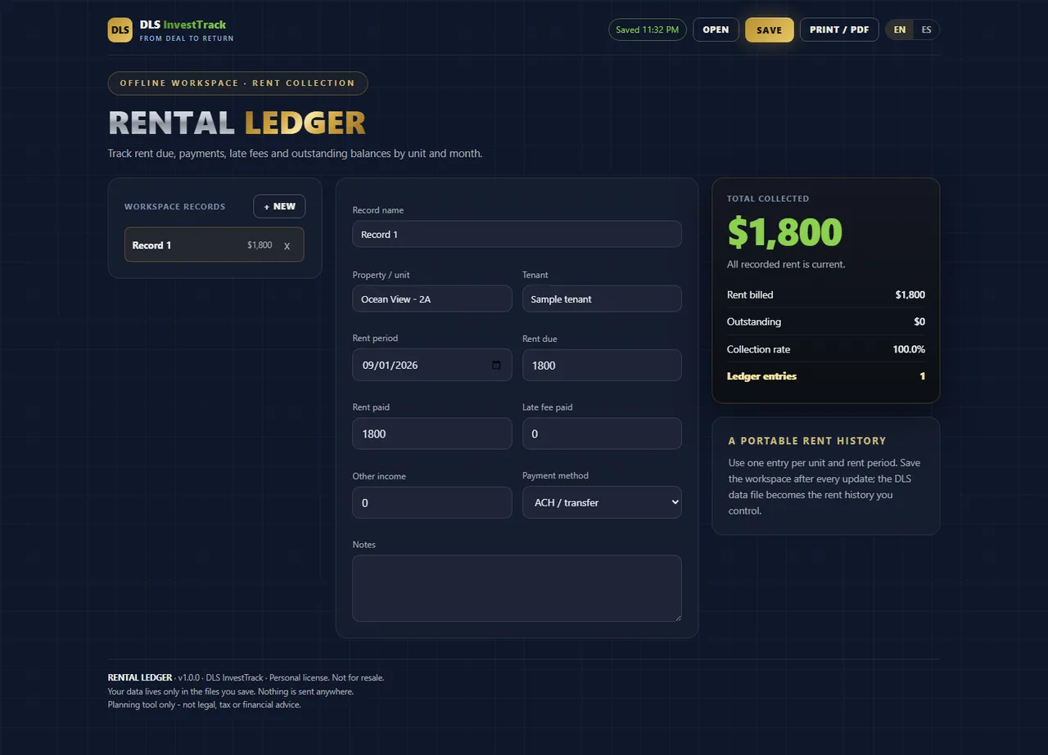Switch language to ES
1048x755 pixels.
[x=926, y=29]
